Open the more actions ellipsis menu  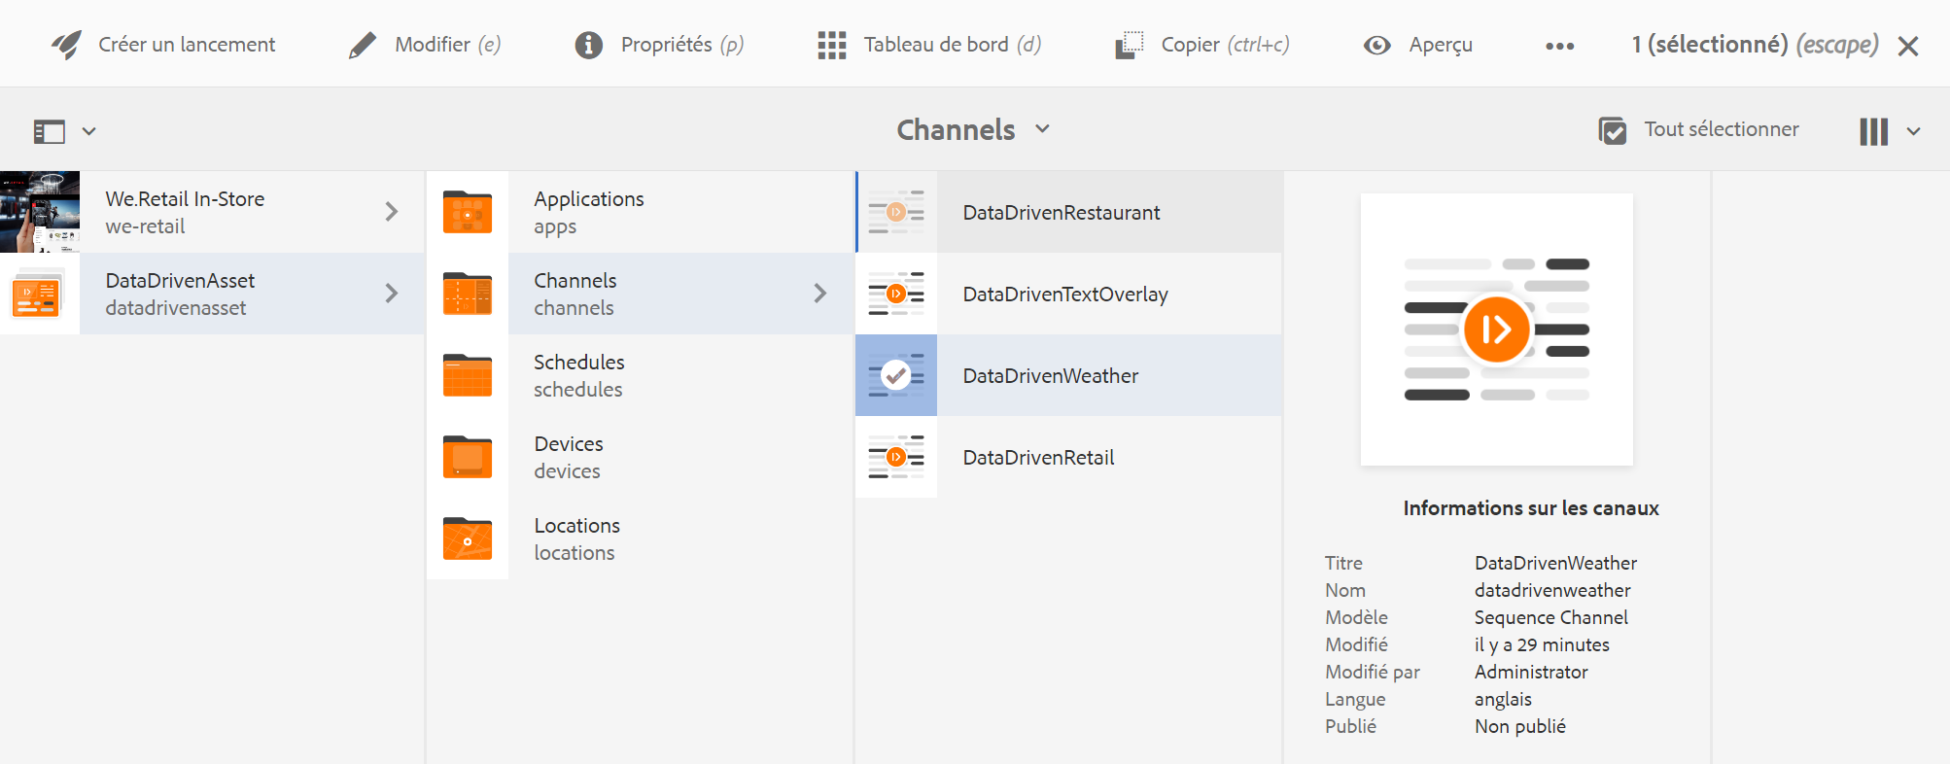point(1559,46)
